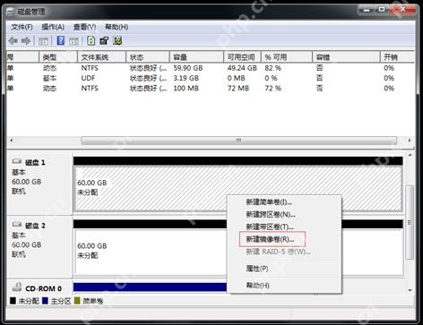Click the 磁盘 1 disk drive icon
423x325 pixels.
pos(17,161)
